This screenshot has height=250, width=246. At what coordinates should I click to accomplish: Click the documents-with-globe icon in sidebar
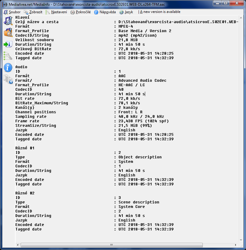point(7,79)
